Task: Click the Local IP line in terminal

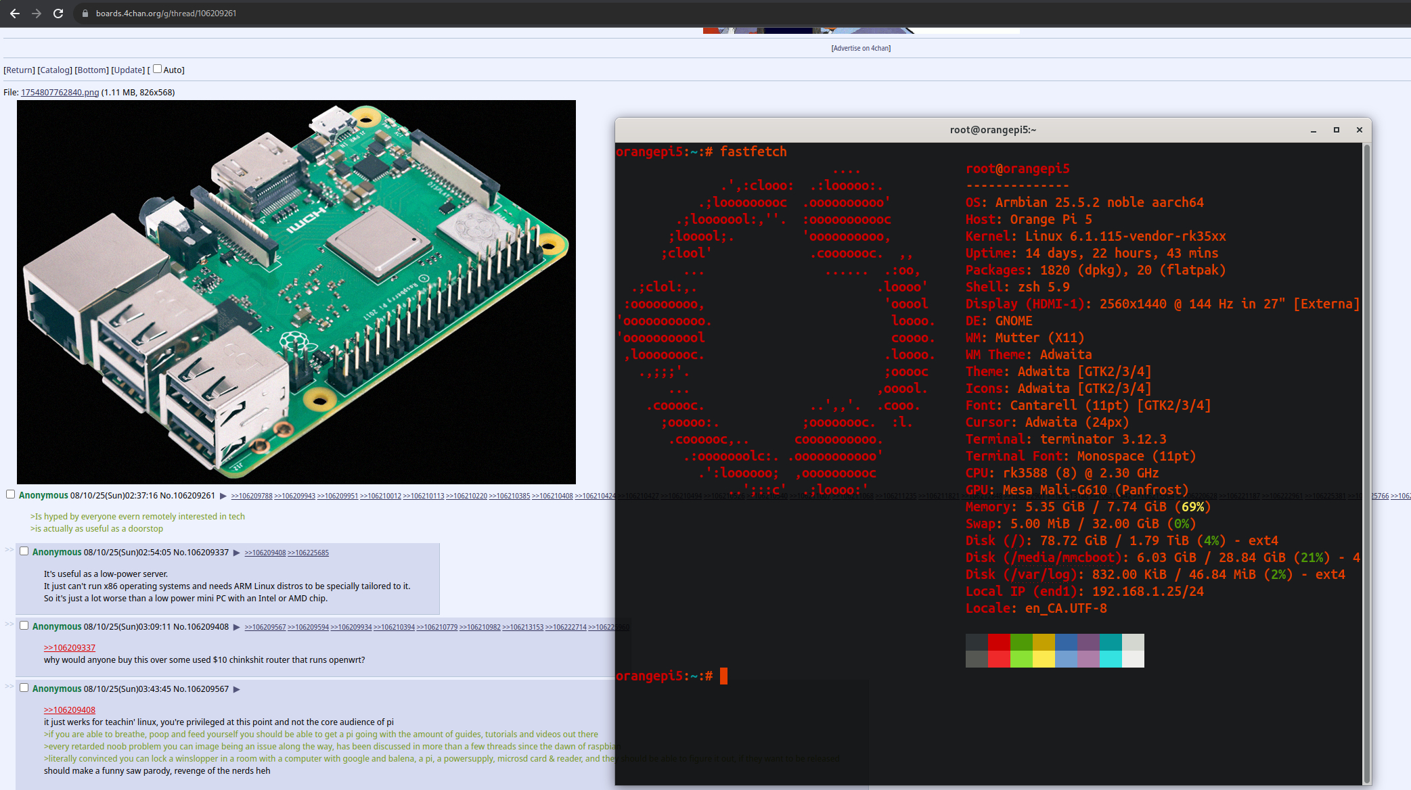Action: pyautogui.click(x=1084, y=591)
